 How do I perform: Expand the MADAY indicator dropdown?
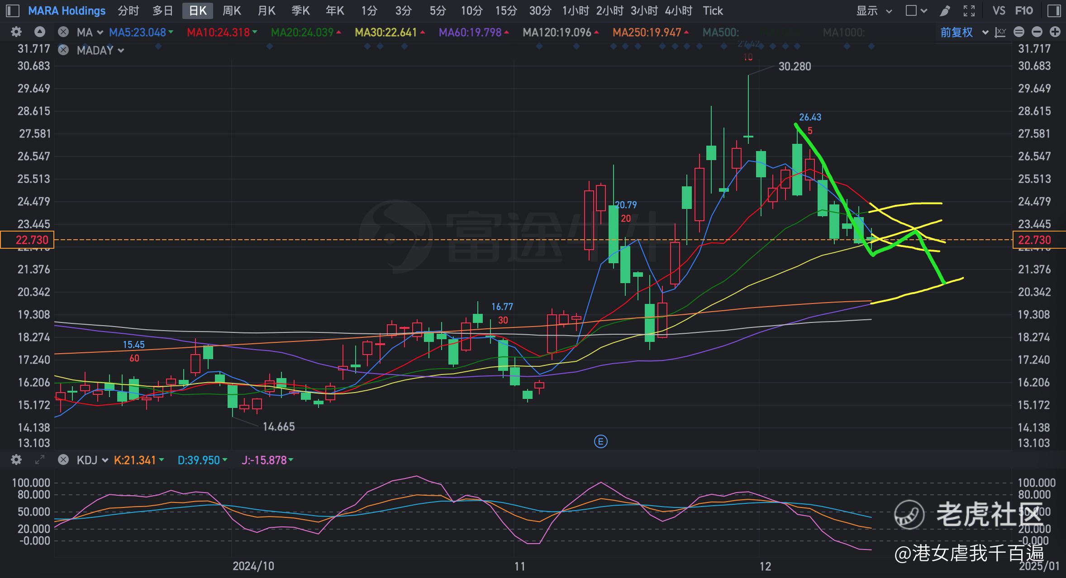[x=121, y=51]
